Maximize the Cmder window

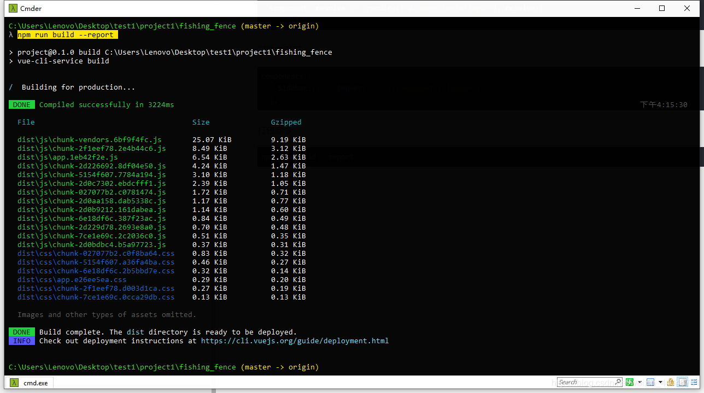click(662, 8)
